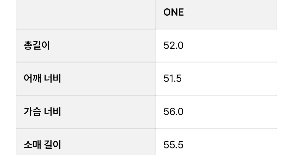
Task: Tap the shoulder width measurement value
Action: coord(172,79)
